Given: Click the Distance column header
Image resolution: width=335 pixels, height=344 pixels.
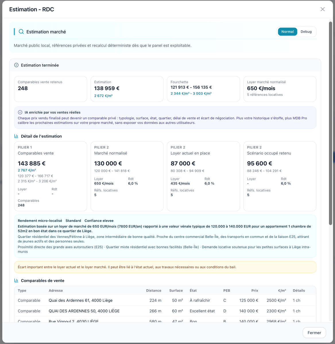Looking at the screenshot, I should click(154, 290).
